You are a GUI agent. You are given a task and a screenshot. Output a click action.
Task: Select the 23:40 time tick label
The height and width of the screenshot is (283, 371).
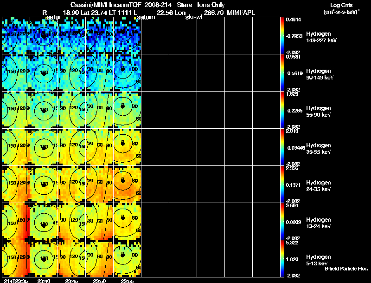(x=43, y=280)
